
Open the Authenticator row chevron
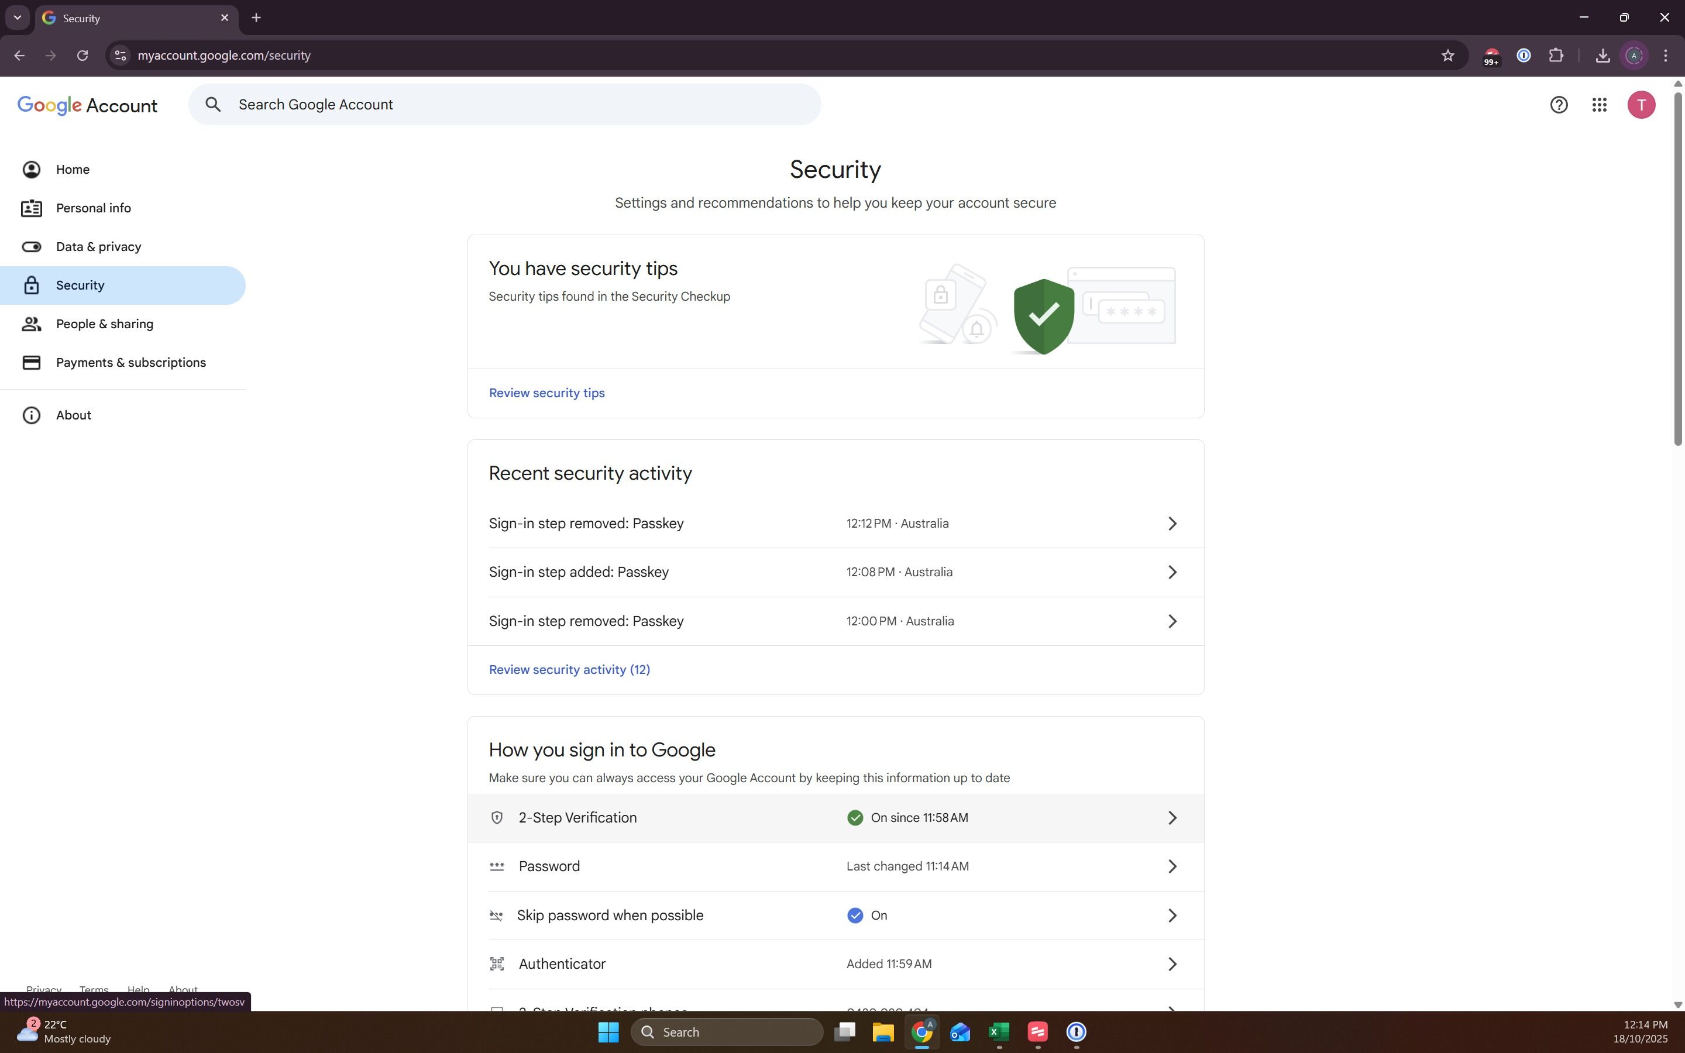pos(1172,964)
